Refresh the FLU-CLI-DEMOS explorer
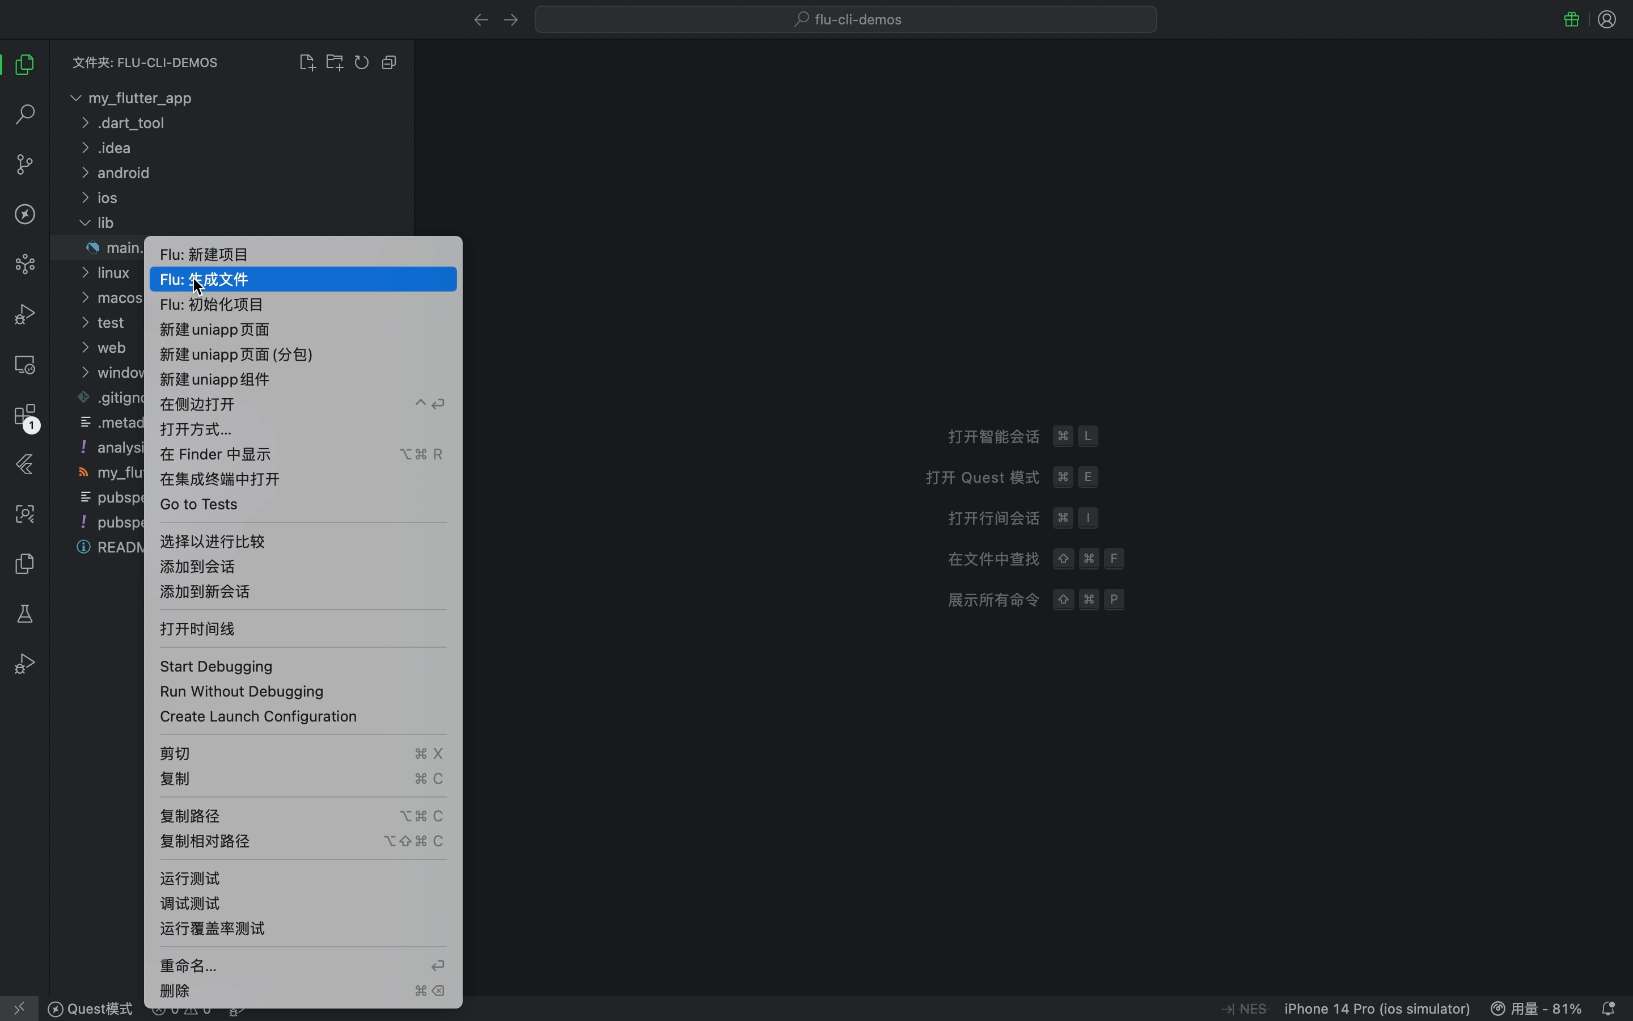Screen dimensions: 1633x1021 (362, 62)
